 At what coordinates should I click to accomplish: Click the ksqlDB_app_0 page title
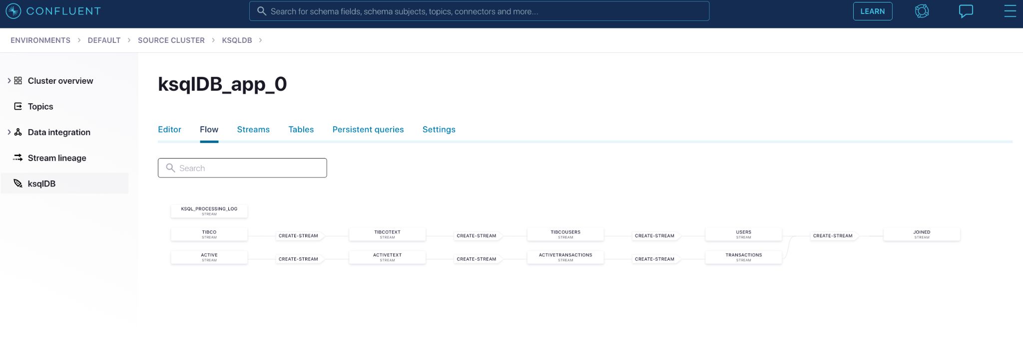(x=222, y=84)
